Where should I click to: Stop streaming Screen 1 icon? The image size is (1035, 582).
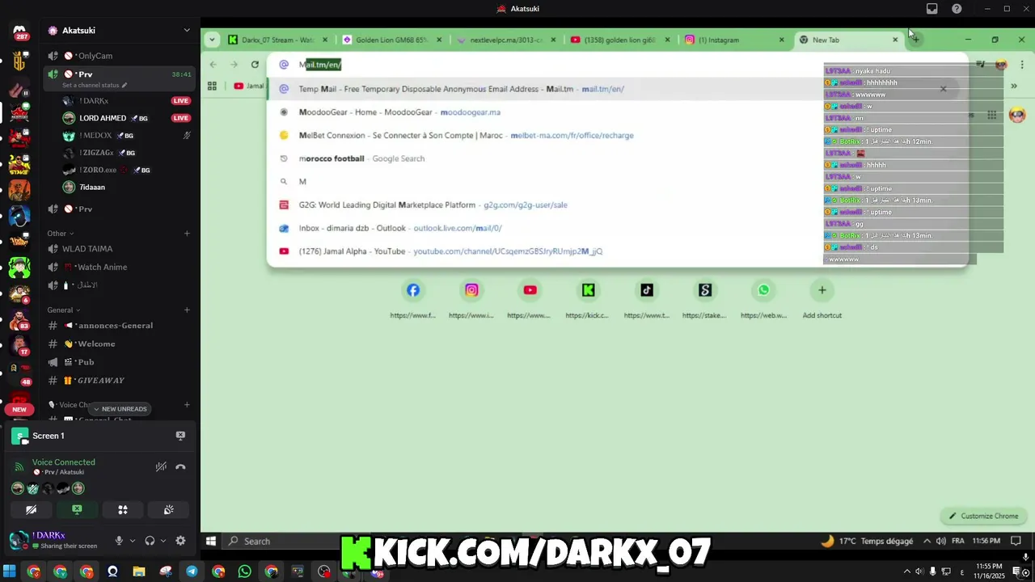pyautogui.click(x=180, y=436)
